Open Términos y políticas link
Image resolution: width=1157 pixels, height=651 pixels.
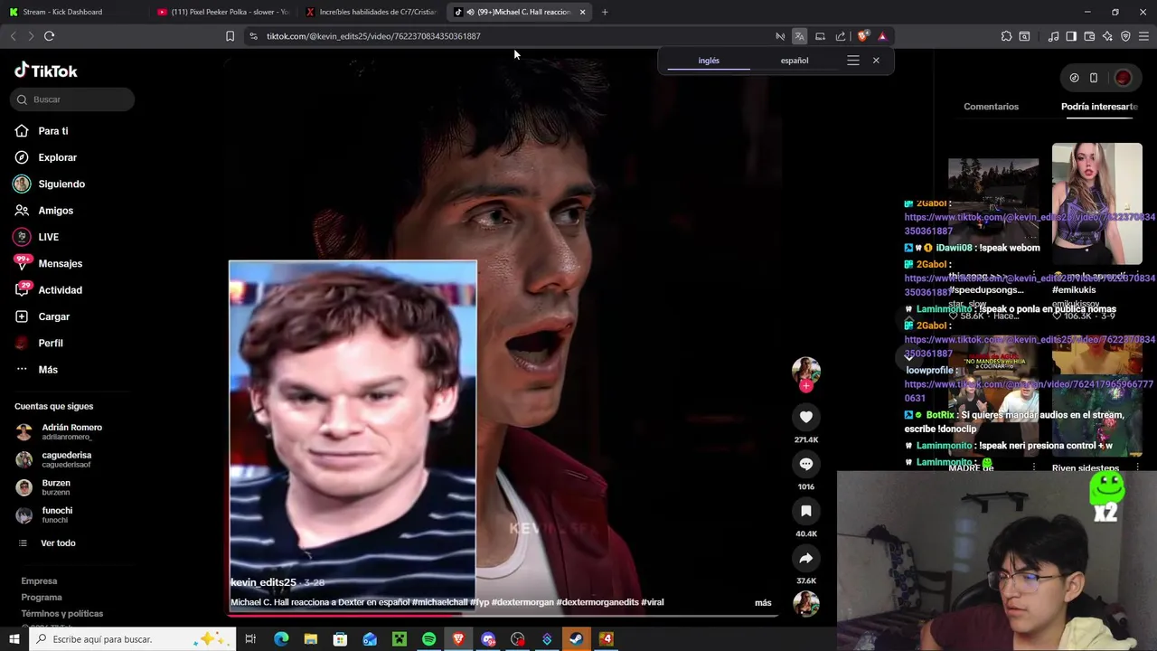click(x=62, y=614)
